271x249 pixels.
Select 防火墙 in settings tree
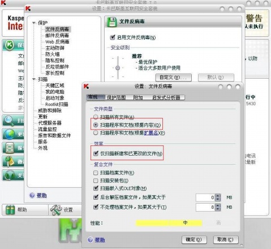pyautogui.click(x=53, y=54)
